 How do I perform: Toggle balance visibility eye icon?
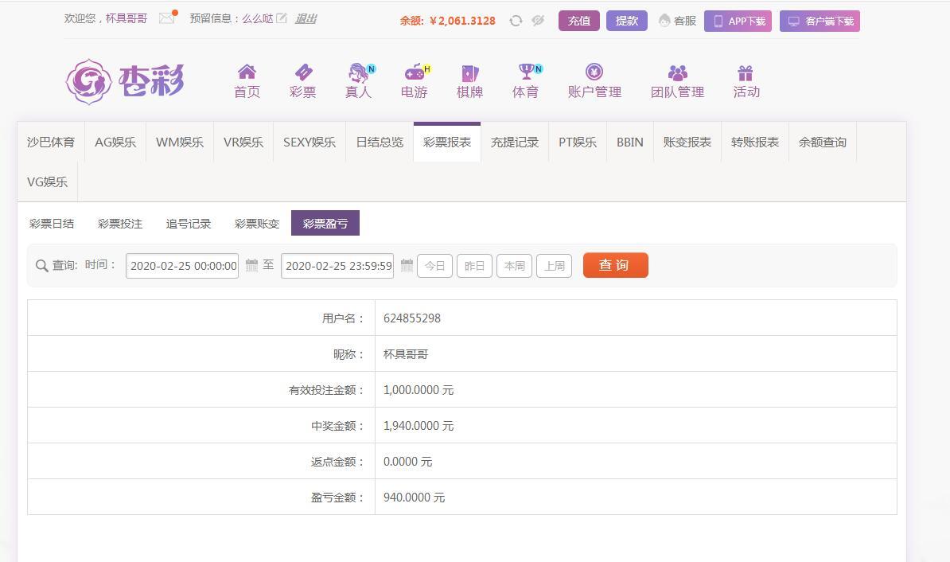click(x=538, y=21)
